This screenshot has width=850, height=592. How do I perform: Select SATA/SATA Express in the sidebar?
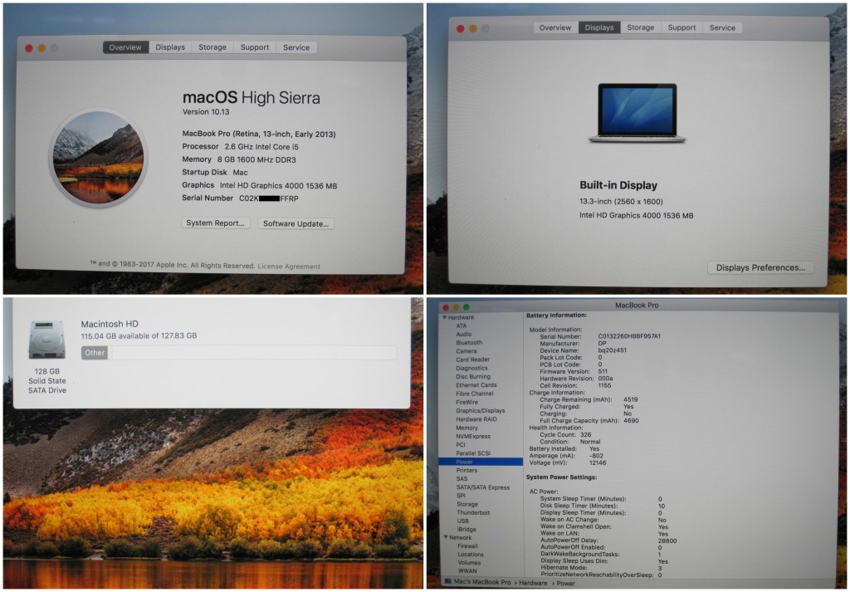[482, 487]
